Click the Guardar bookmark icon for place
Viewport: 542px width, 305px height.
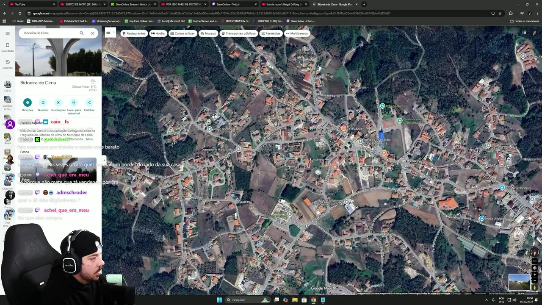pos(43,103)
